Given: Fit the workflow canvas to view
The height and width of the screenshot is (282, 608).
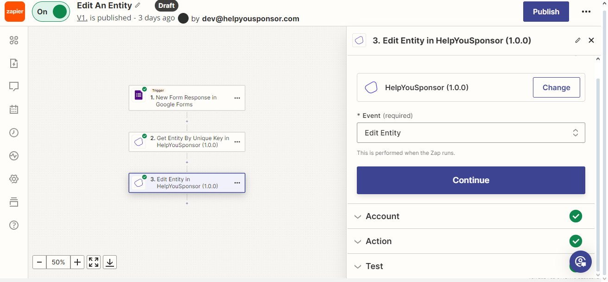Looking at the screenshot, I should 94,262.
